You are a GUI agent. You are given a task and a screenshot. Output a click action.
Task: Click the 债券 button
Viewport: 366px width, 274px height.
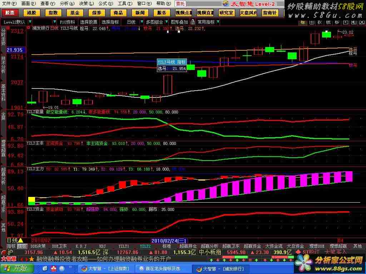97,13
